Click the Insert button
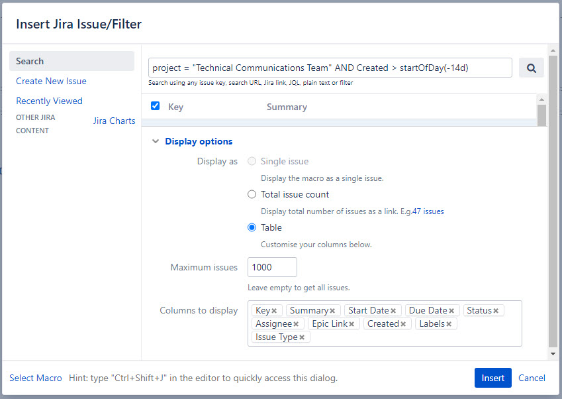This screenshot has height=399, width=562. (492, 378)
